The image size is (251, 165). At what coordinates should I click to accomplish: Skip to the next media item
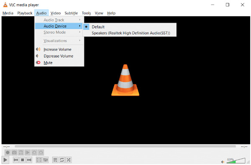click(29, 160)
